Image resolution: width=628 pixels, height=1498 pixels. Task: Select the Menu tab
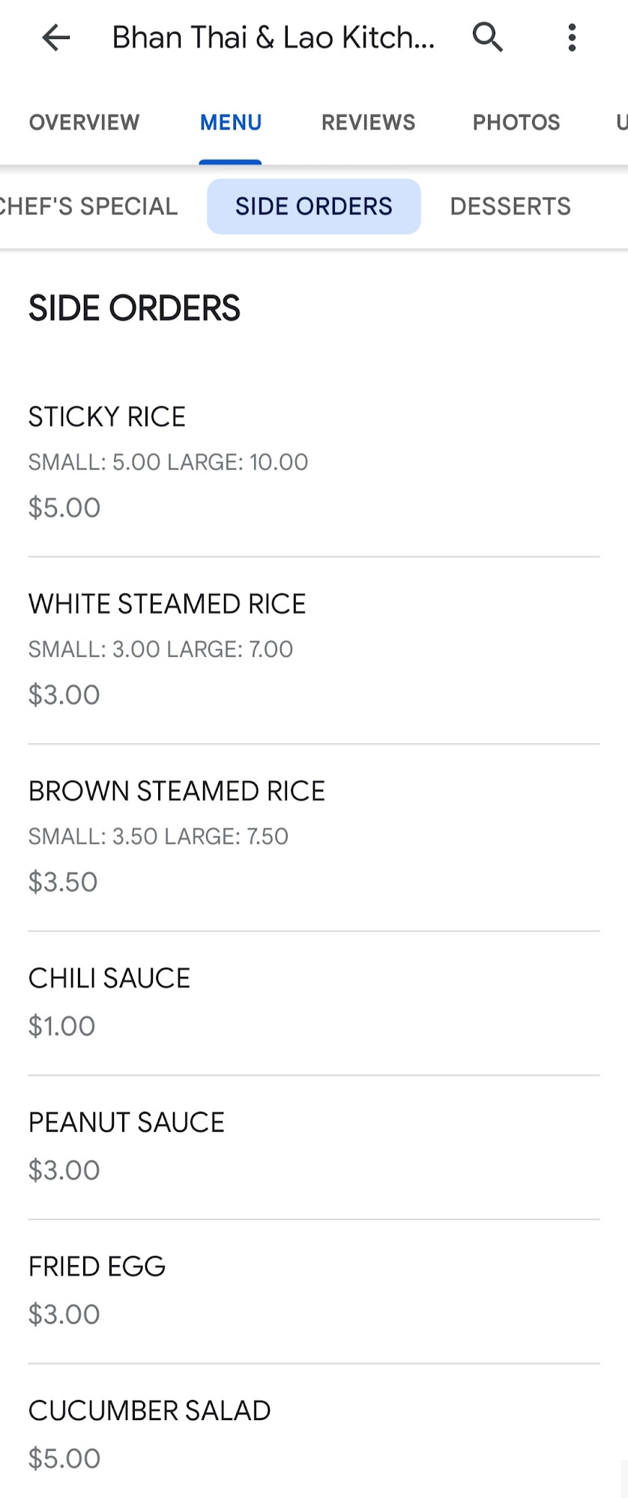[x=231, y=123]
